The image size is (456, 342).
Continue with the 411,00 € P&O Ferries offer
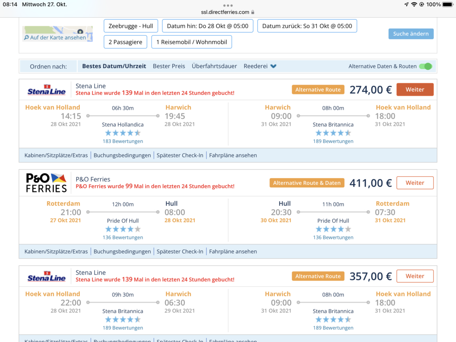click(415, 183)
